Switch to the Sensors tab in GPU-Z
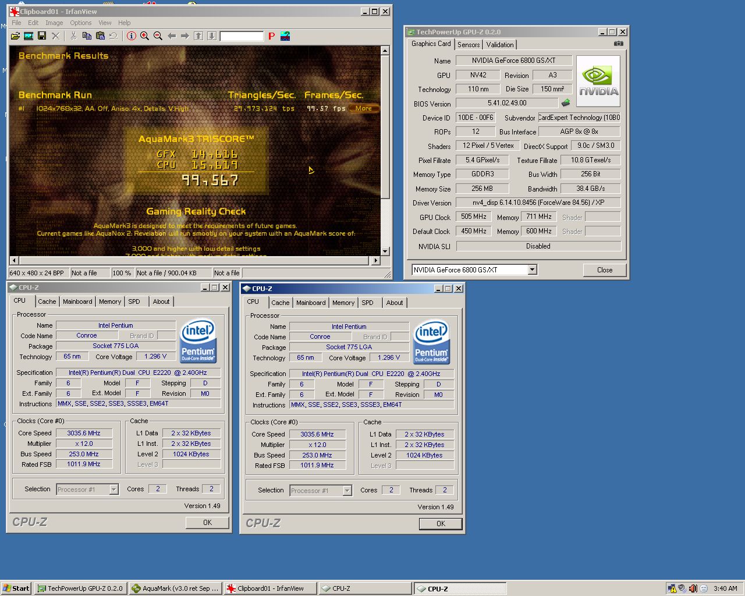This screenshot has height=596, width=745. click(x=469, y=45)
